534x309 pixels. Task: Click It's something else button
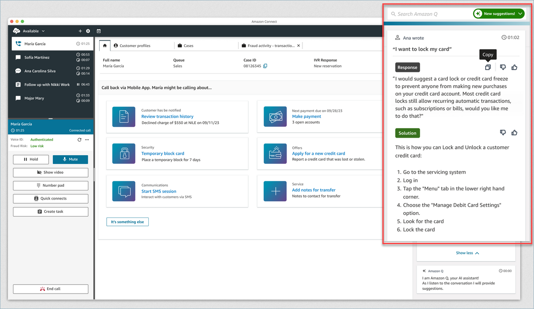127,222
